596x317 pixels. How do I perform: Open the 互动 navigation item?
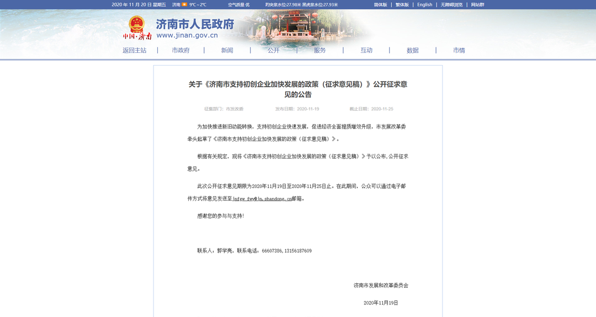[x=366, y=50]
